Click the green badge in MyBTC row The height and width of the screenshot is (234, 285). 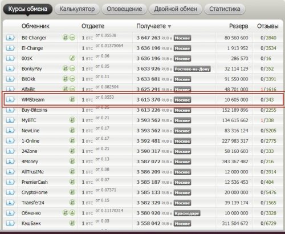pyautogui.click(x=72, y=120)
